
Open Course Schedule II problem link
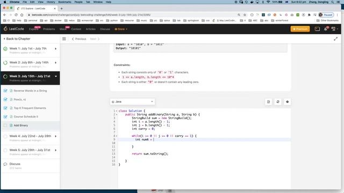coord(26,117)
